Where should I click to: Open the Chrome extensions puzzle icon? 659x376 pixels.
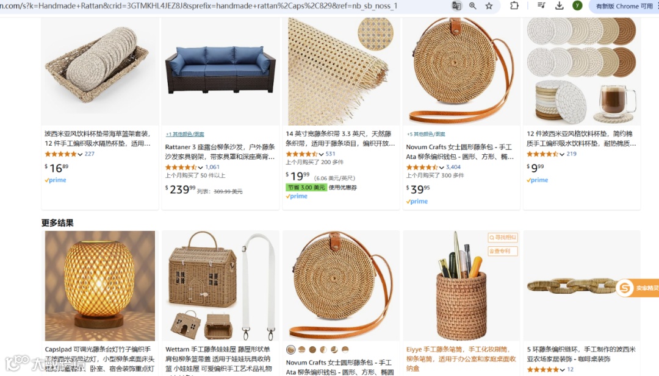(x=514, y=6)
